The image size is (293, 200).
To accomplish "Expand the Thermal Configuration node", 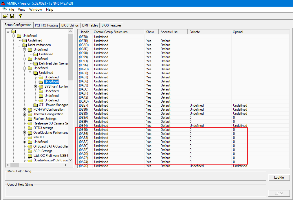I will click(25, 114).
